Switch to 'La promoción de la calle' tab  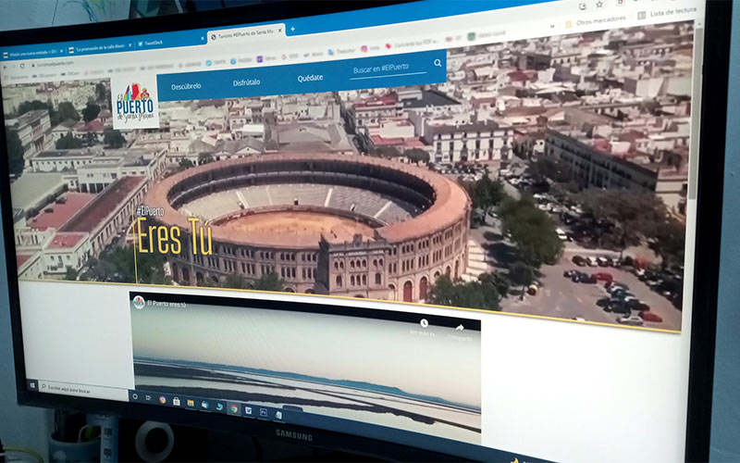pos(99,48)
